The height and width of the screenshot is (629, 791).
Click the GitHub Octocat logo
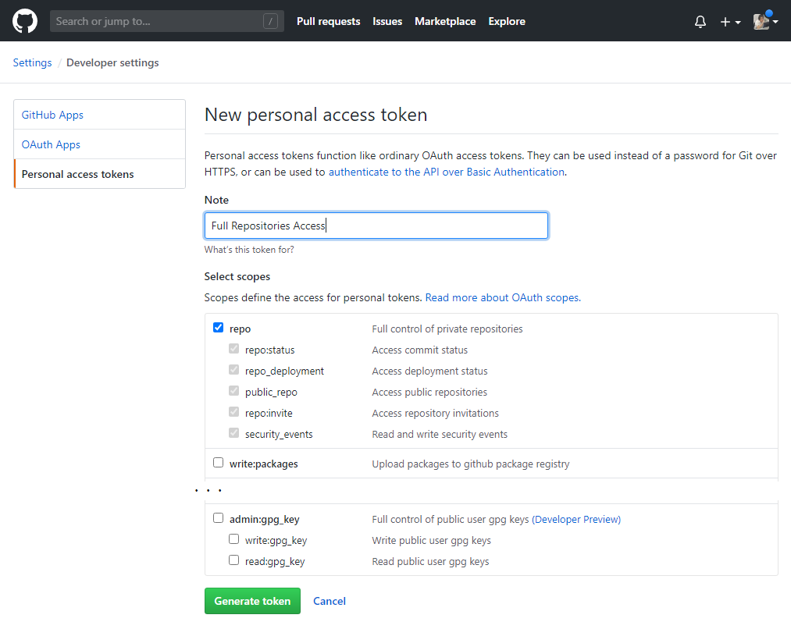pyautogui.click(x=25, y=21)
